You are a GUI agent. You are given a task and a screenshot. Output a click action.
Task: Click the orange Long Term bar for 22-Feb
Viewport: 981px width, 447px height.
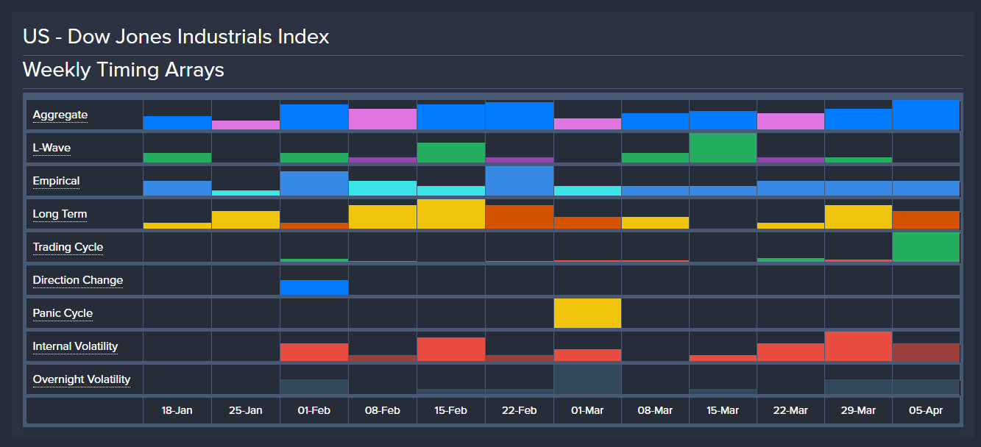[x=520, y=217]
